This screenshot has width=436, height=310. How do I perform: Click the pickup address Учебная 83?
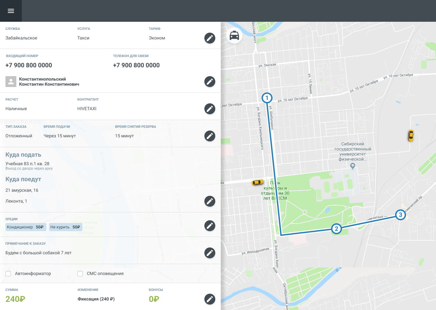pyautogui.click(x=27, y=164)
